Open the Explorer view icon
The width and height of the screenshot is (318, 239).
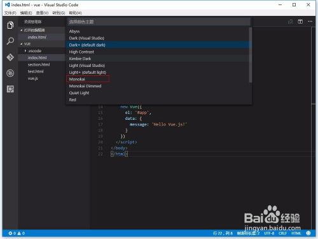tap(10, 25)
